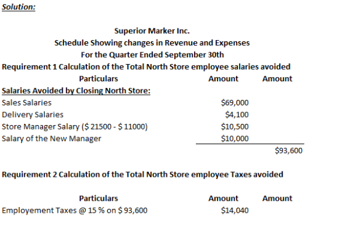Click 'Particulars' header under Requirement 2
Viewport: 345px width, 228px height.
(99, 198)
